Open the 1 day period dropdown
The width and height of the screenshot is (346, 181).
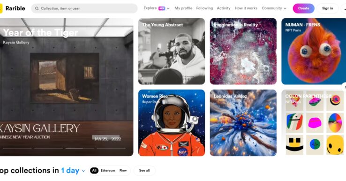73,170
